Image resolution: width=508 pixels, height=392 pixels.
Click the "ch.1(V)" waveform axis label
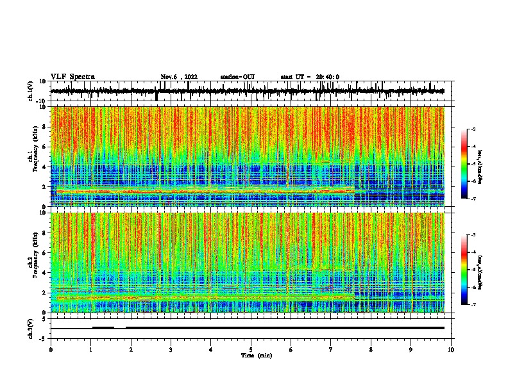click(31, 91)
